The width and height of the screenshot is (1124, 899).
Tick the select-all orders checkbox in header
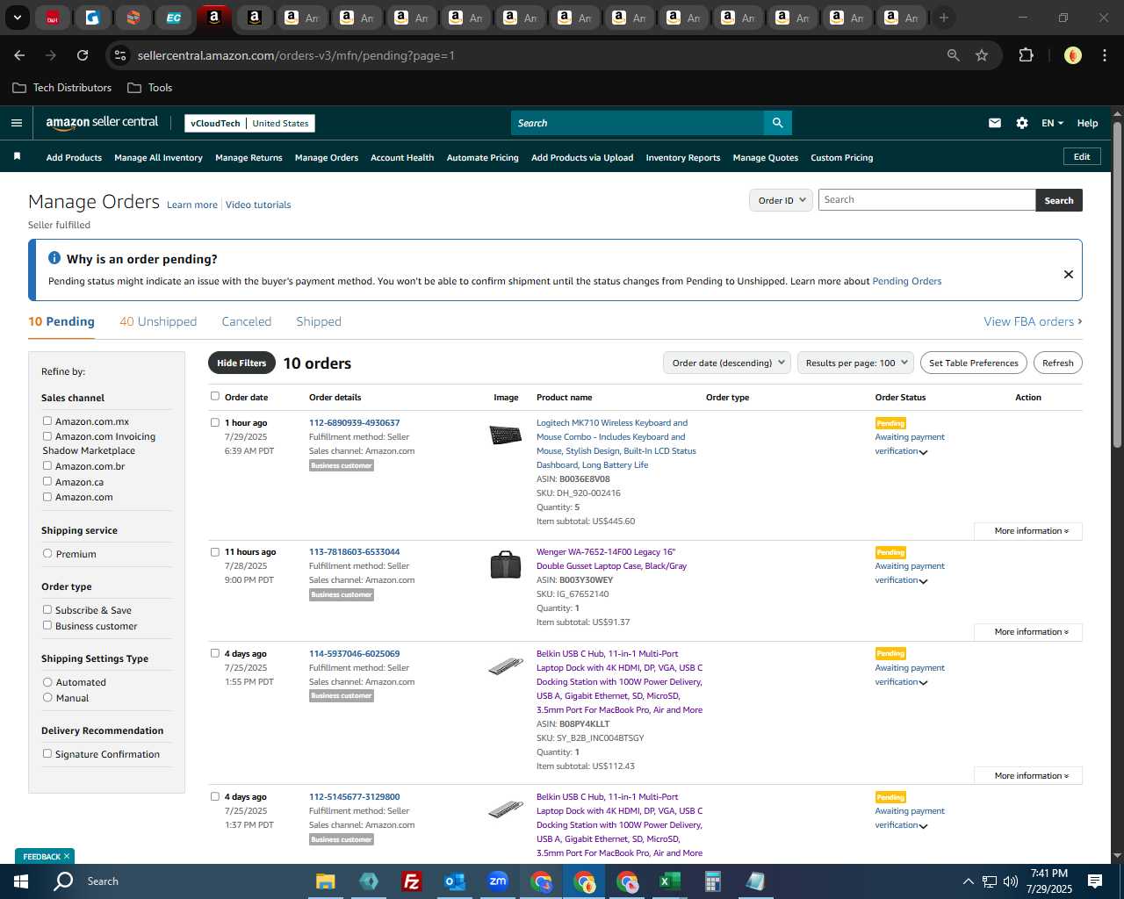(215, 396)
